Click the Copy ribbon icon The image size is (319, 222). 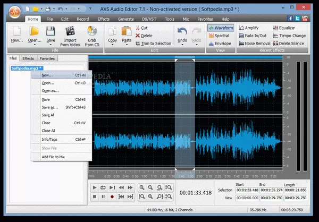(x=112, y=32)
